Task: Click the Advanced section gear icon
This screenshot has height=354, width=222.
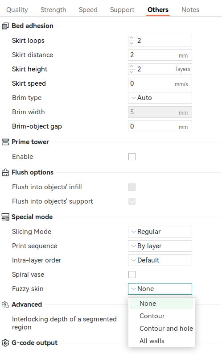Action: tap(5, 304)
